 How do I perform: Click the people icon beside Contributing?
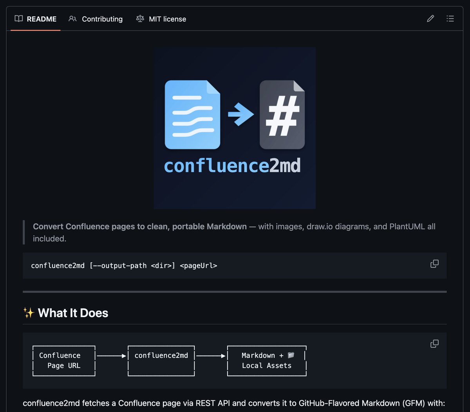72,18
